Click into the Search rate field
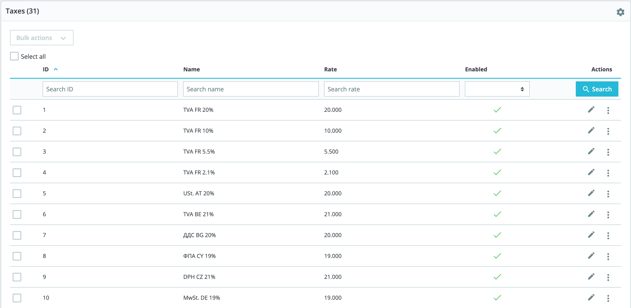Screen dimensions: 631x308 click(x=391, y=89)
